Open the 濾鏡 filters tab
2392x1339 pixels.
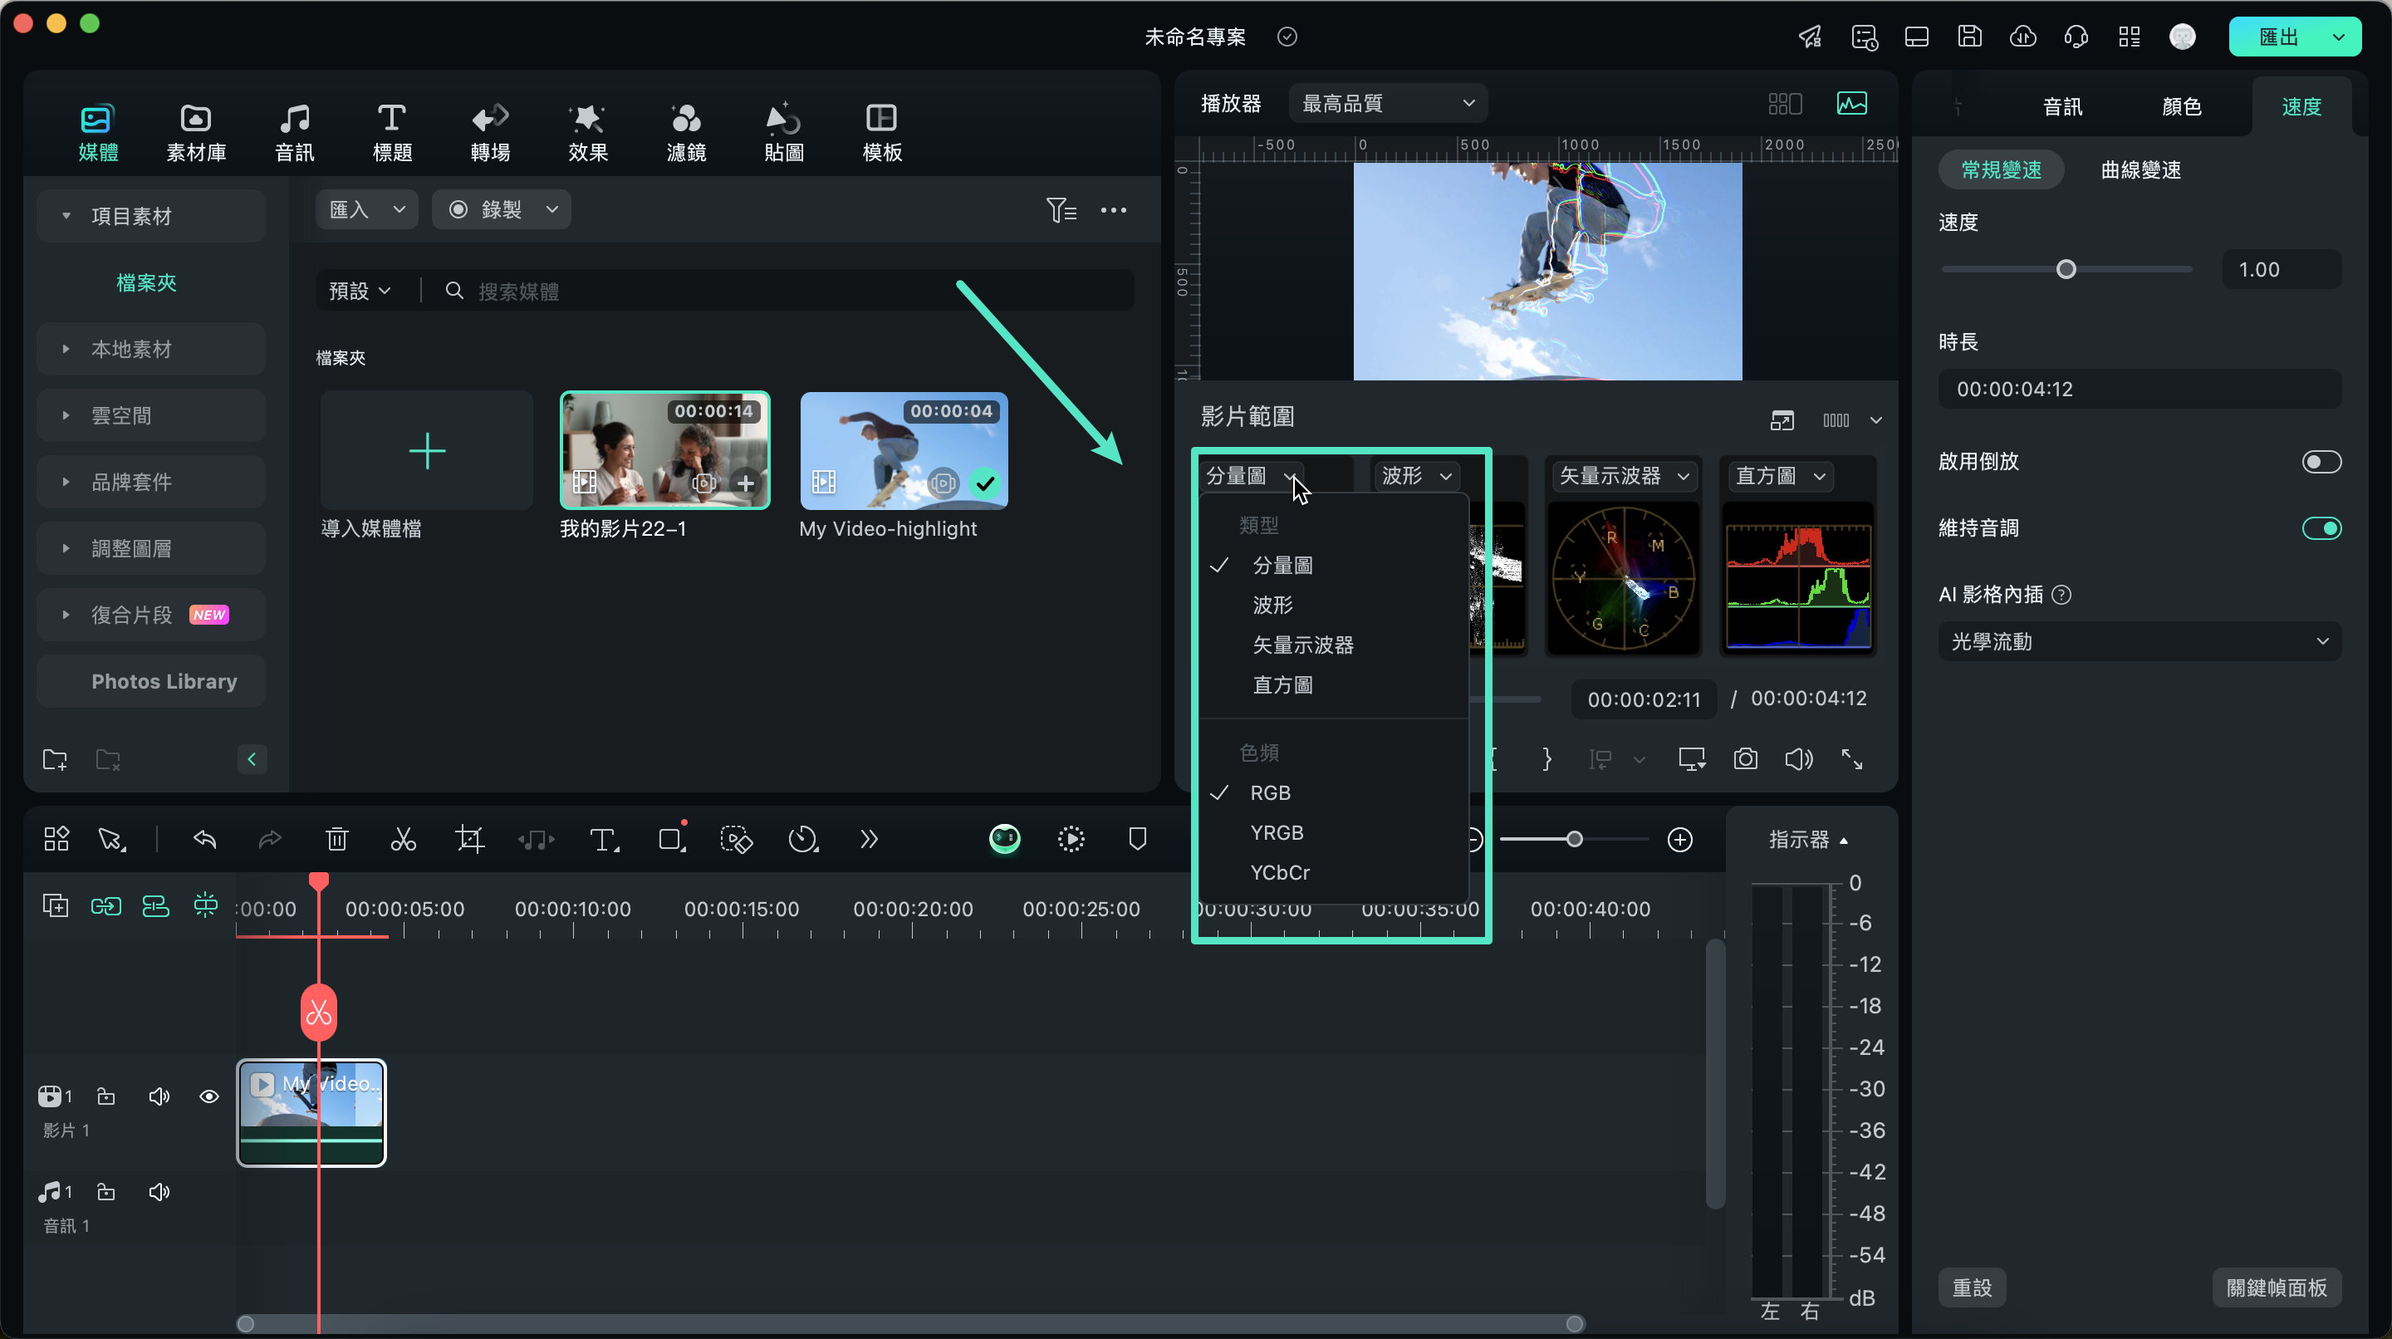[686, 132]
